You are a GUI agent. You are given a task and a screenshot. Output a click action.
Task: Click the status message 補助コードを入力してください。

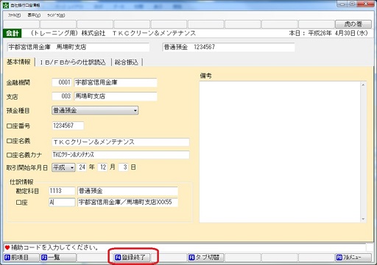[54, 247]
